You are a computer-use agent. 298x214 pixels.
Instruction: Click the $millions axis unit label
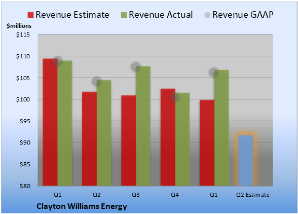19,26
